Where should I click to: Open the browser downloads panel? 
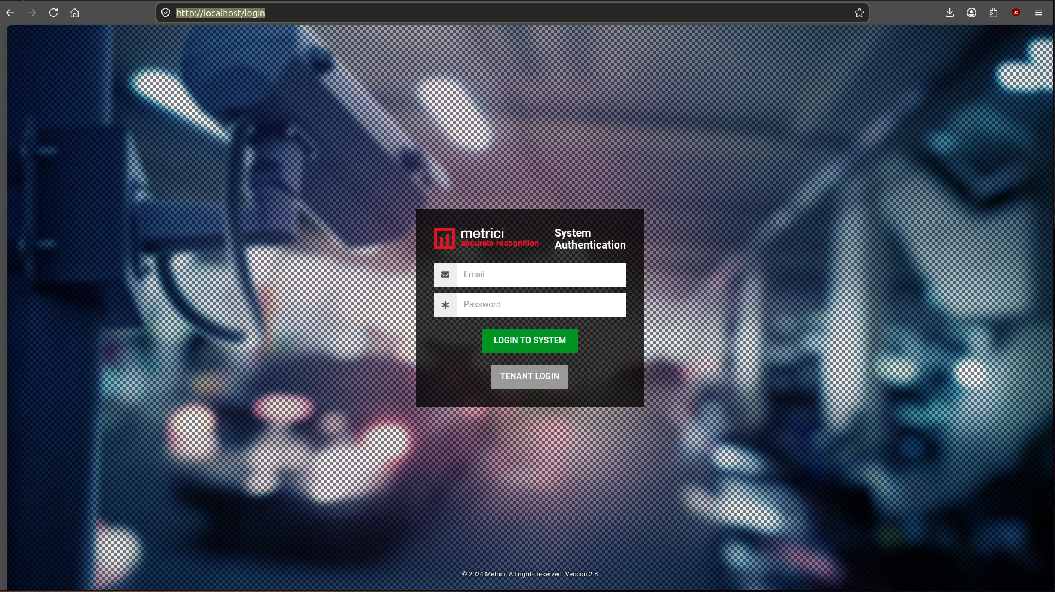click(949, 13)
